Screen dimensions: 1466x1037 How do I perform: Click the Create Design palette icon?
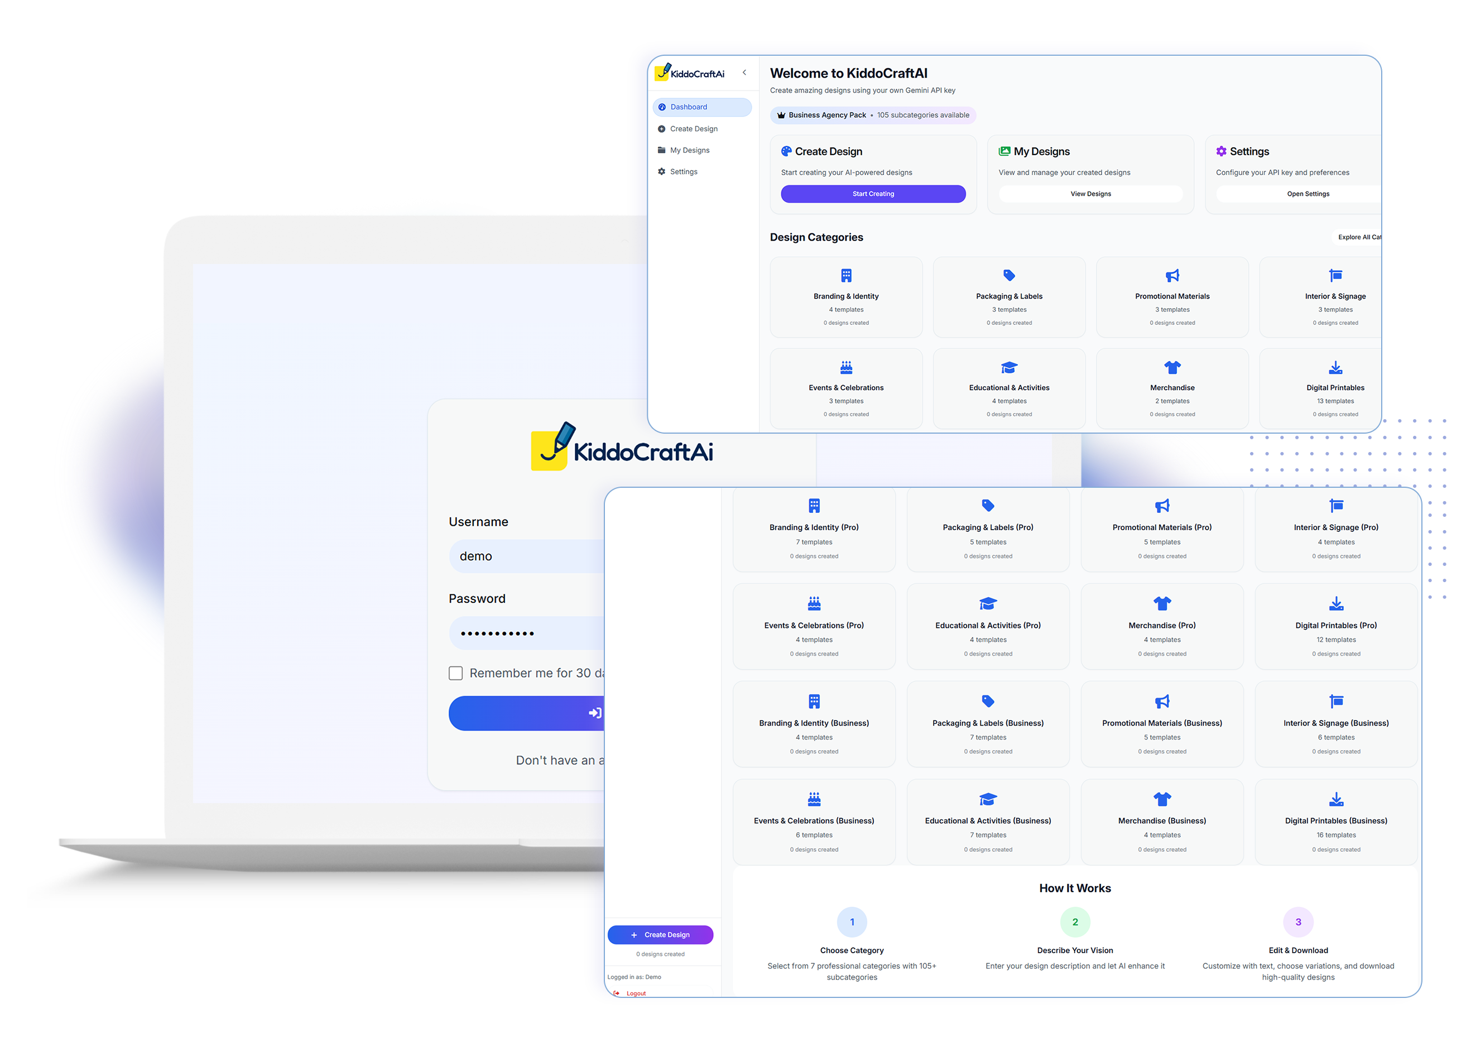tap(786, 151)
